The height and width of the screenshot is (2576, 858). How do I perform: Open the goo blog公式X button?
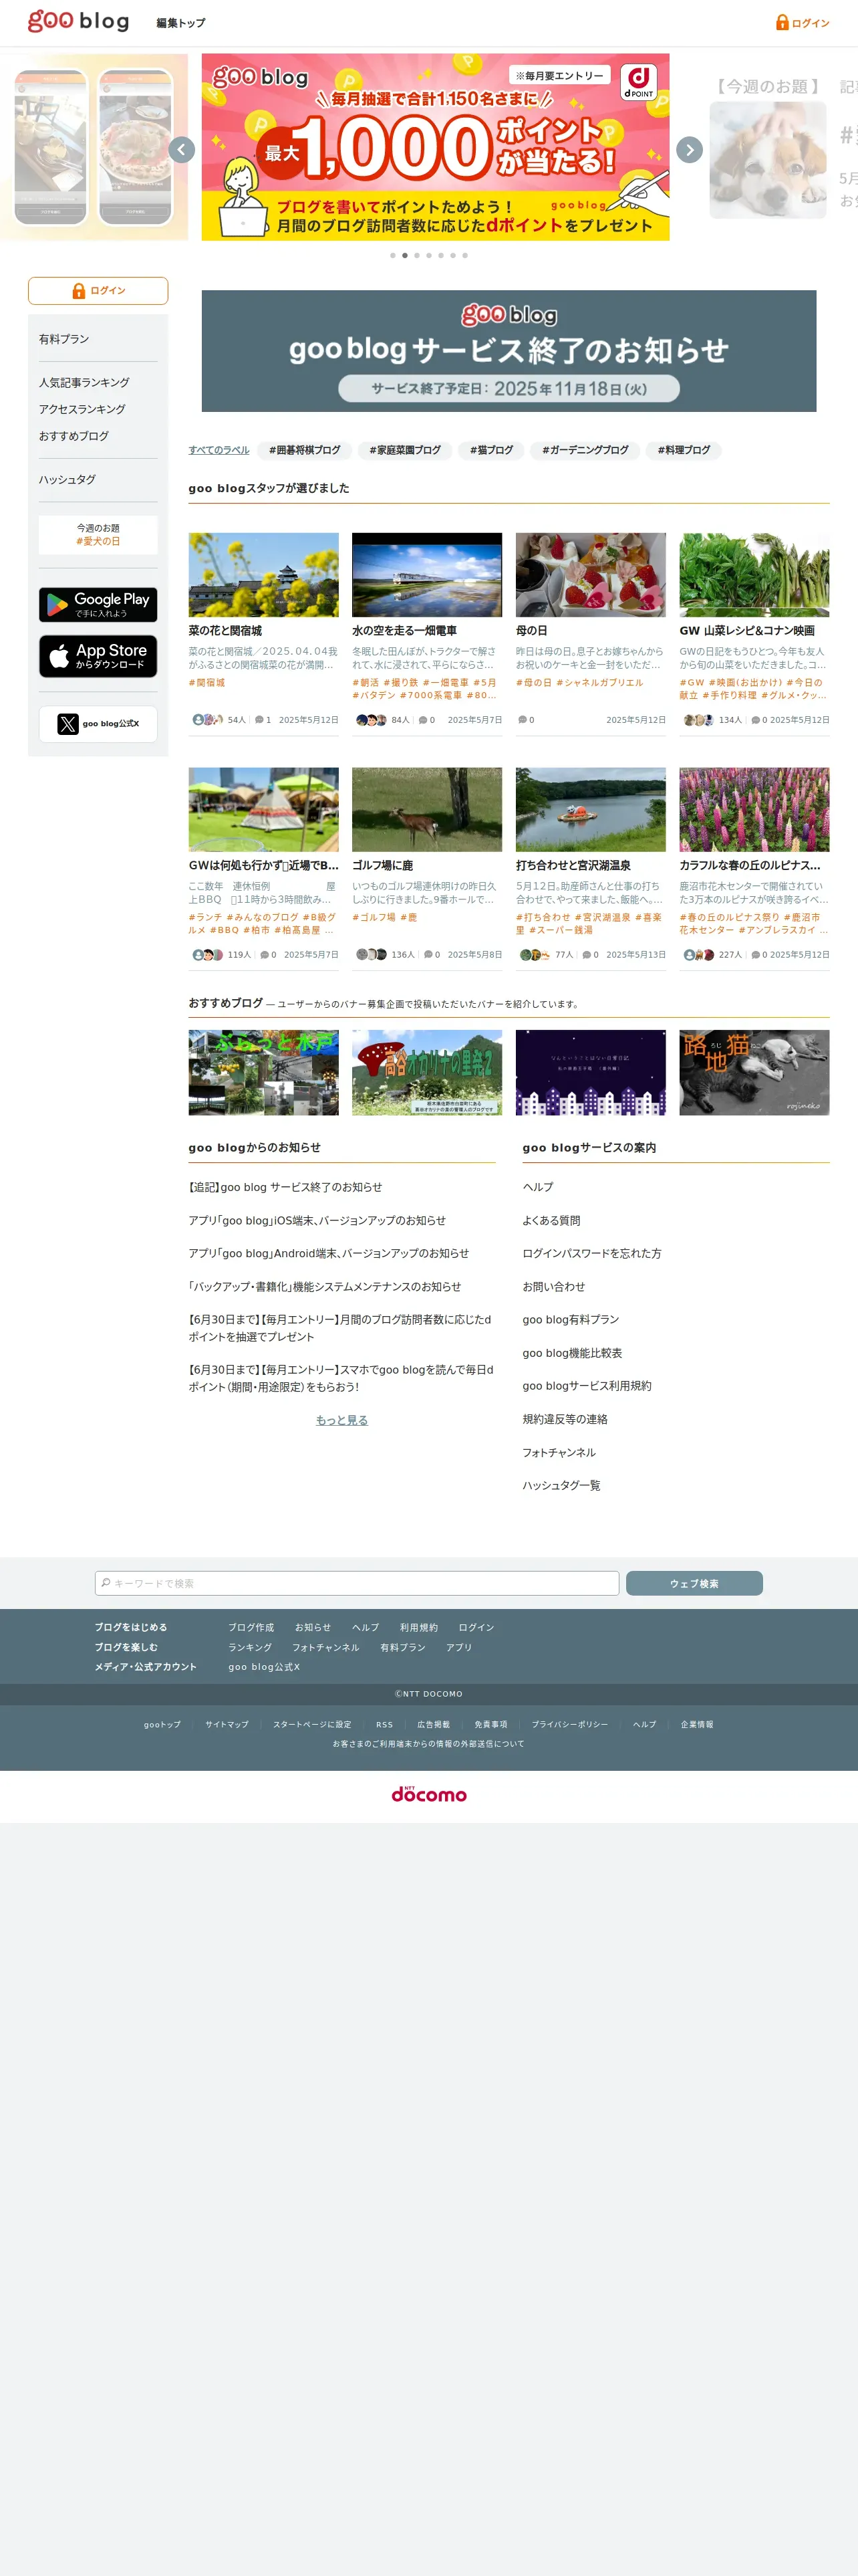point(98,724)
